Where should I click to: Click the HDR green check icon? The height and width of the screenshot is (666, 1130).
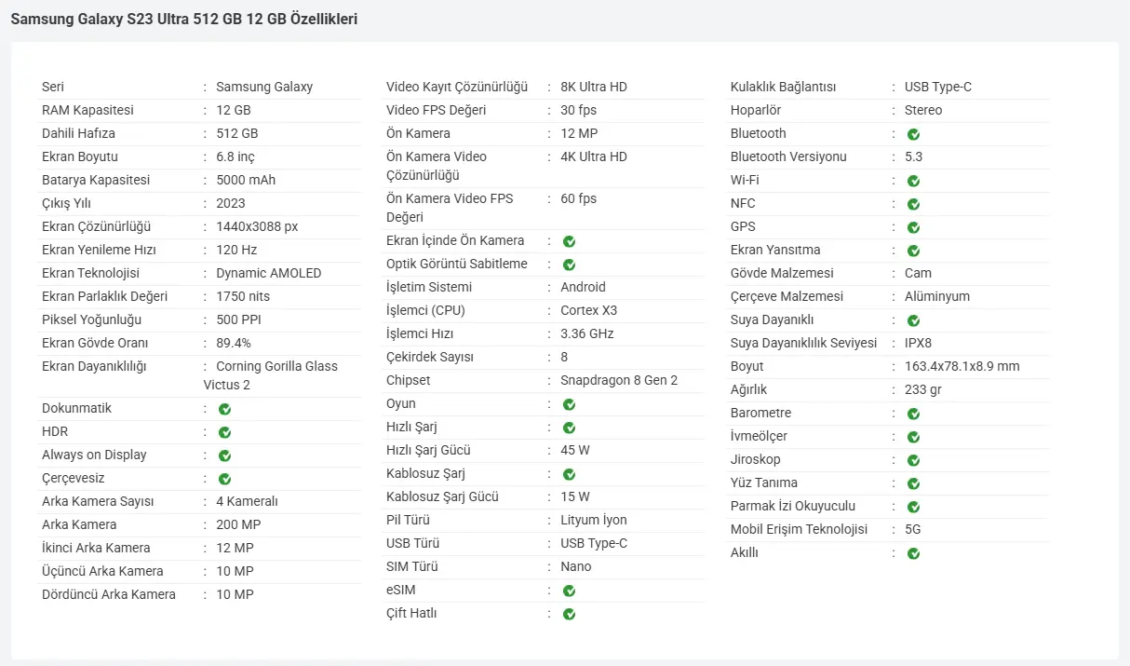point(224,432)
